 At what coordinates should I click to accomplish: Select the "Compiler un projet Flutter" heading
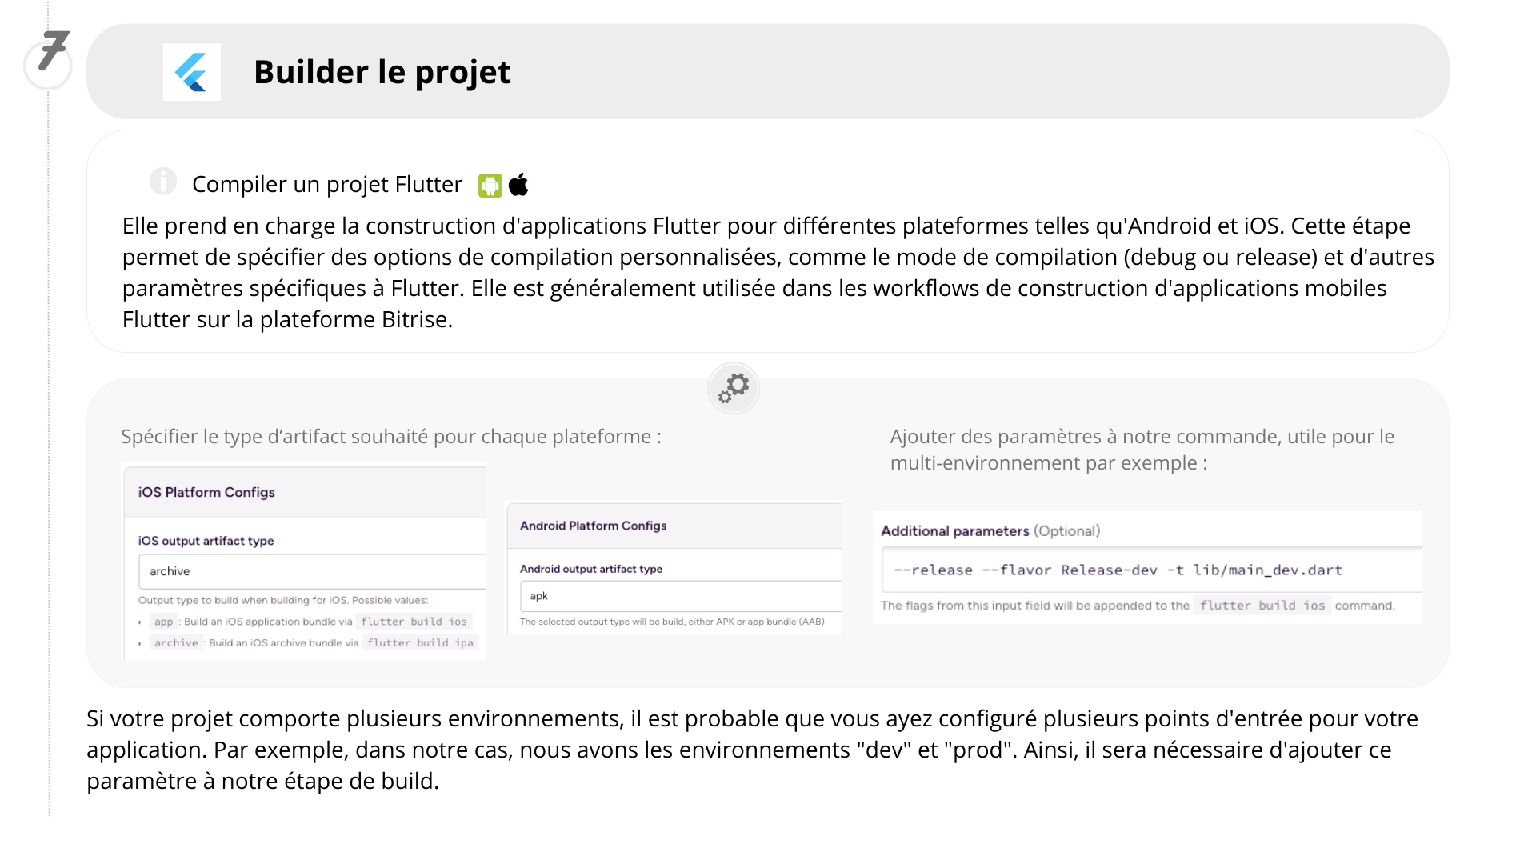(x=327, y=184)
